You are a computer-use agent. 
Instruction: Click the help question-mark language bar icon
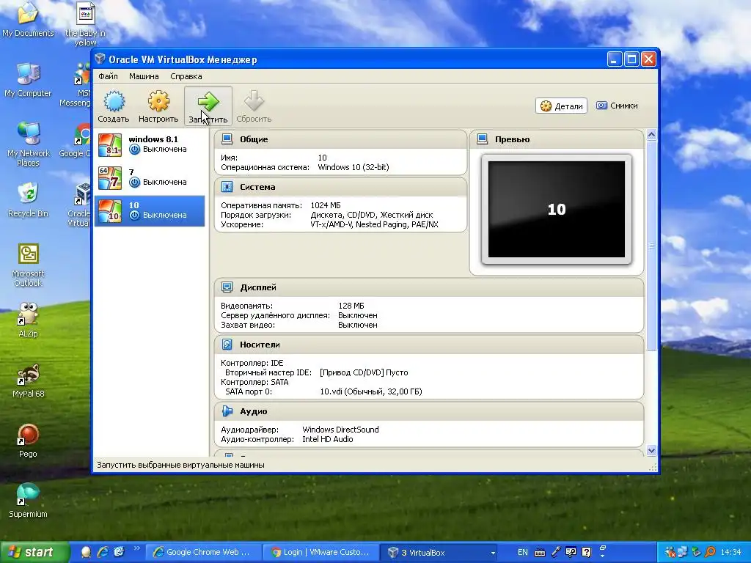click(x=586, y=552)
